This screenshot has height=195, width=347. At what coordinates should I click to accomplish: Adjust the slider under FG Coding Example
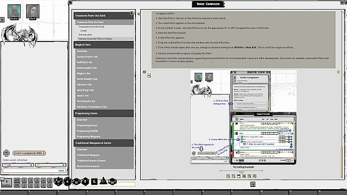pyautogui.click(x=241, y=171)
